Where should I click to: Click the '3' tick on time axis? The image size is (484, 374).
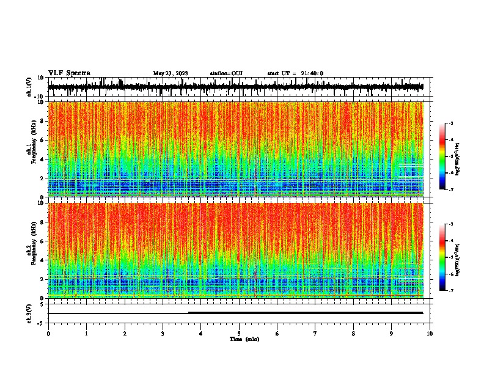[163, 334]
